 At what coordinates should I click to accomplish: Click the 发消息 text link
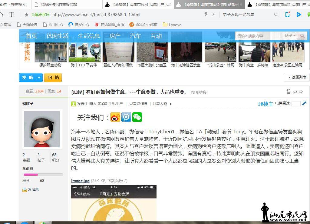[x=33, y=189]
